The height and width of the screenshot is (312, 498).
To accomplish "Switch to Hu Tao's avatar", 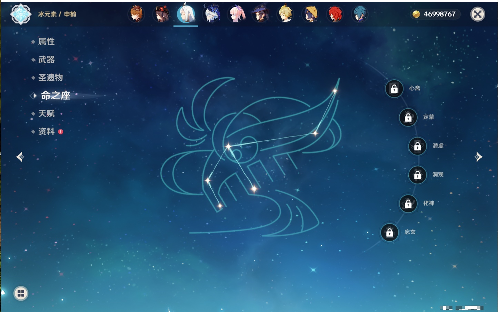I will click(x=161, y=14).
